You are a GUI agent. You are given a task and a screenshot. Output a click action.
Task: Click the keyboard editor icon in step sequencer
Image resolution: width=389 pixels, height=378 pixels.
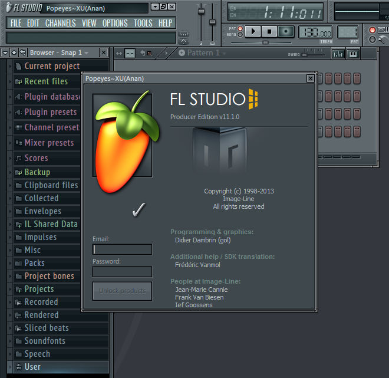click(x=353, y=54)
